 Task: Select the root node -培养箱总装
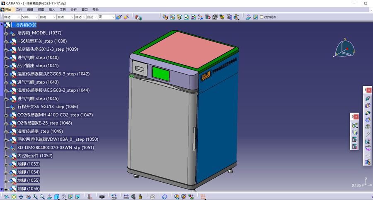point(24,25)
